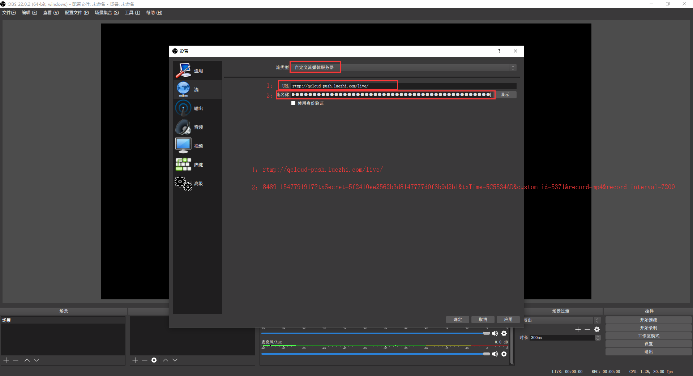
Task: Toggle 使用身份验证 checkbox
Action: coord(294,103)
